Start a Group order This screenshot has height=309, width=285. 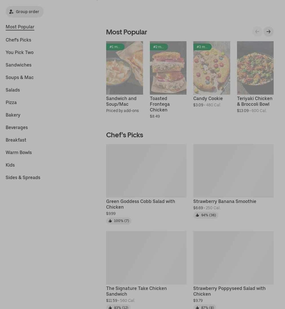[24, 12]
